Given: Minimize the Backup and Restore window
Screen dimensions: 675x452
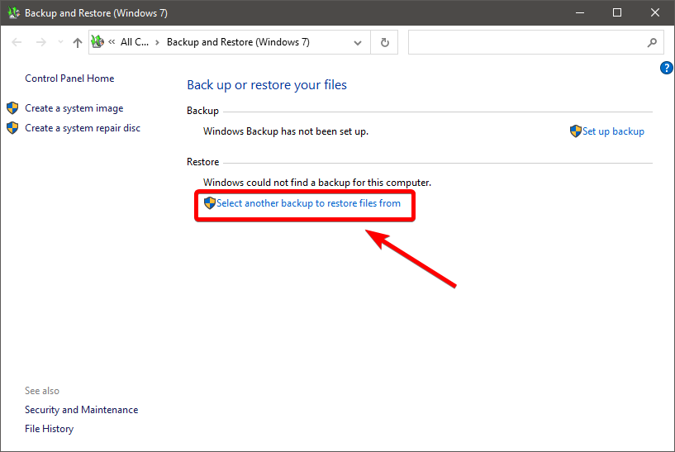Looking at the screenshot, I should [580, 12].
